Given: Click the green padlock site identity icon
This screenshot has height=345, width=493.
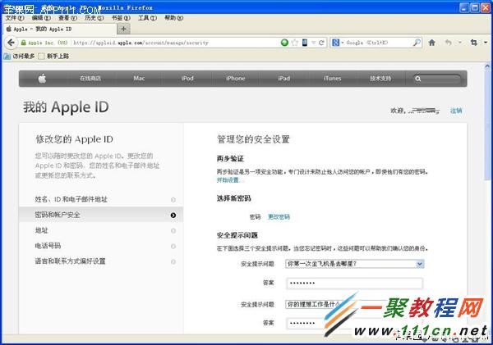Looking at the screenshot, I should pos(23,43).
